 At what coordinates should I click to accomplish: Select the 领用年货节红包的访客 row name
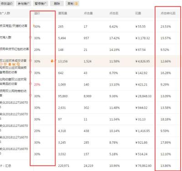(15, 49)
